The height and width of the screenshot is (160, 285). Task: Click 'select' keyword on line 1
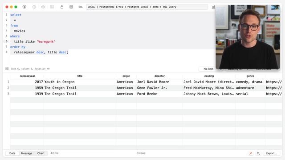(16, 15)
